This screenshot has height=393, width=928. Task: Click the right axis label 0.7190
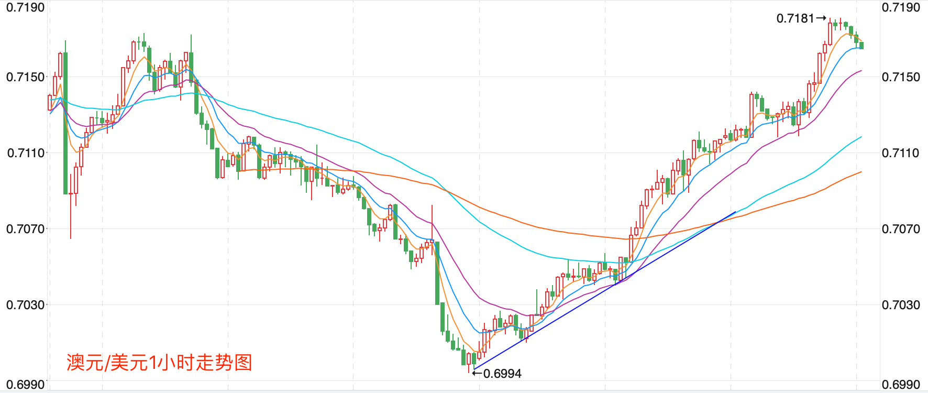coord(901,7)
